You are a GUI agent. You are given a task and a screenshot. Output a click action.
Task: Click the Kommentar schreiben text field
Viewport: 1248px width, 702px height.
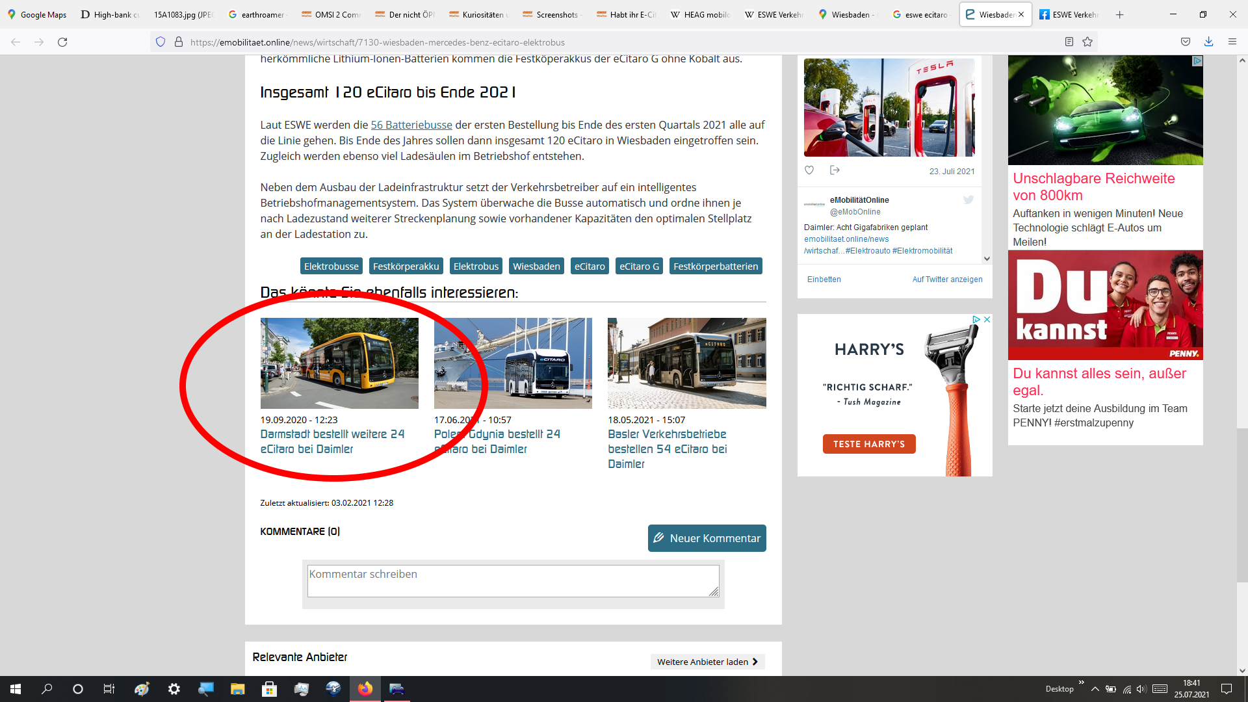click(512, 580)
